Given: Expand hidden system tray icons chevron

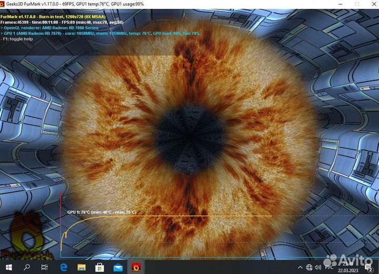Looking at the screenshot, I should click(x=300, y=267).
